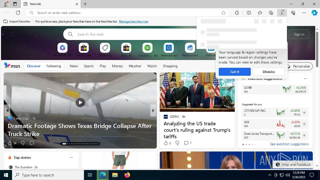
Task: Like the GZERO tariffs article
Action: coord(167,143)
